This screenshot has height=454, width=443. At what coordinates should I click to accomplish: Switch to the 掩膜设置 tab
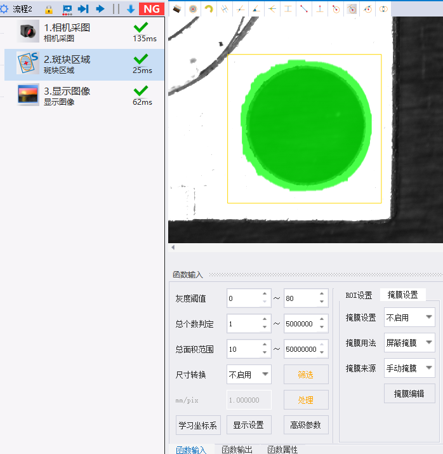402,295
